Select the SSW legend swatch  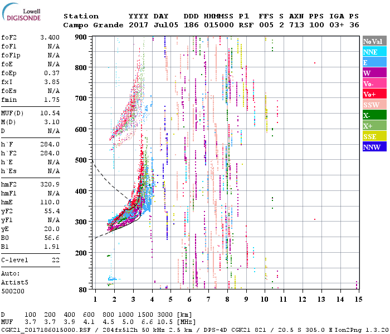coord(374,105)
